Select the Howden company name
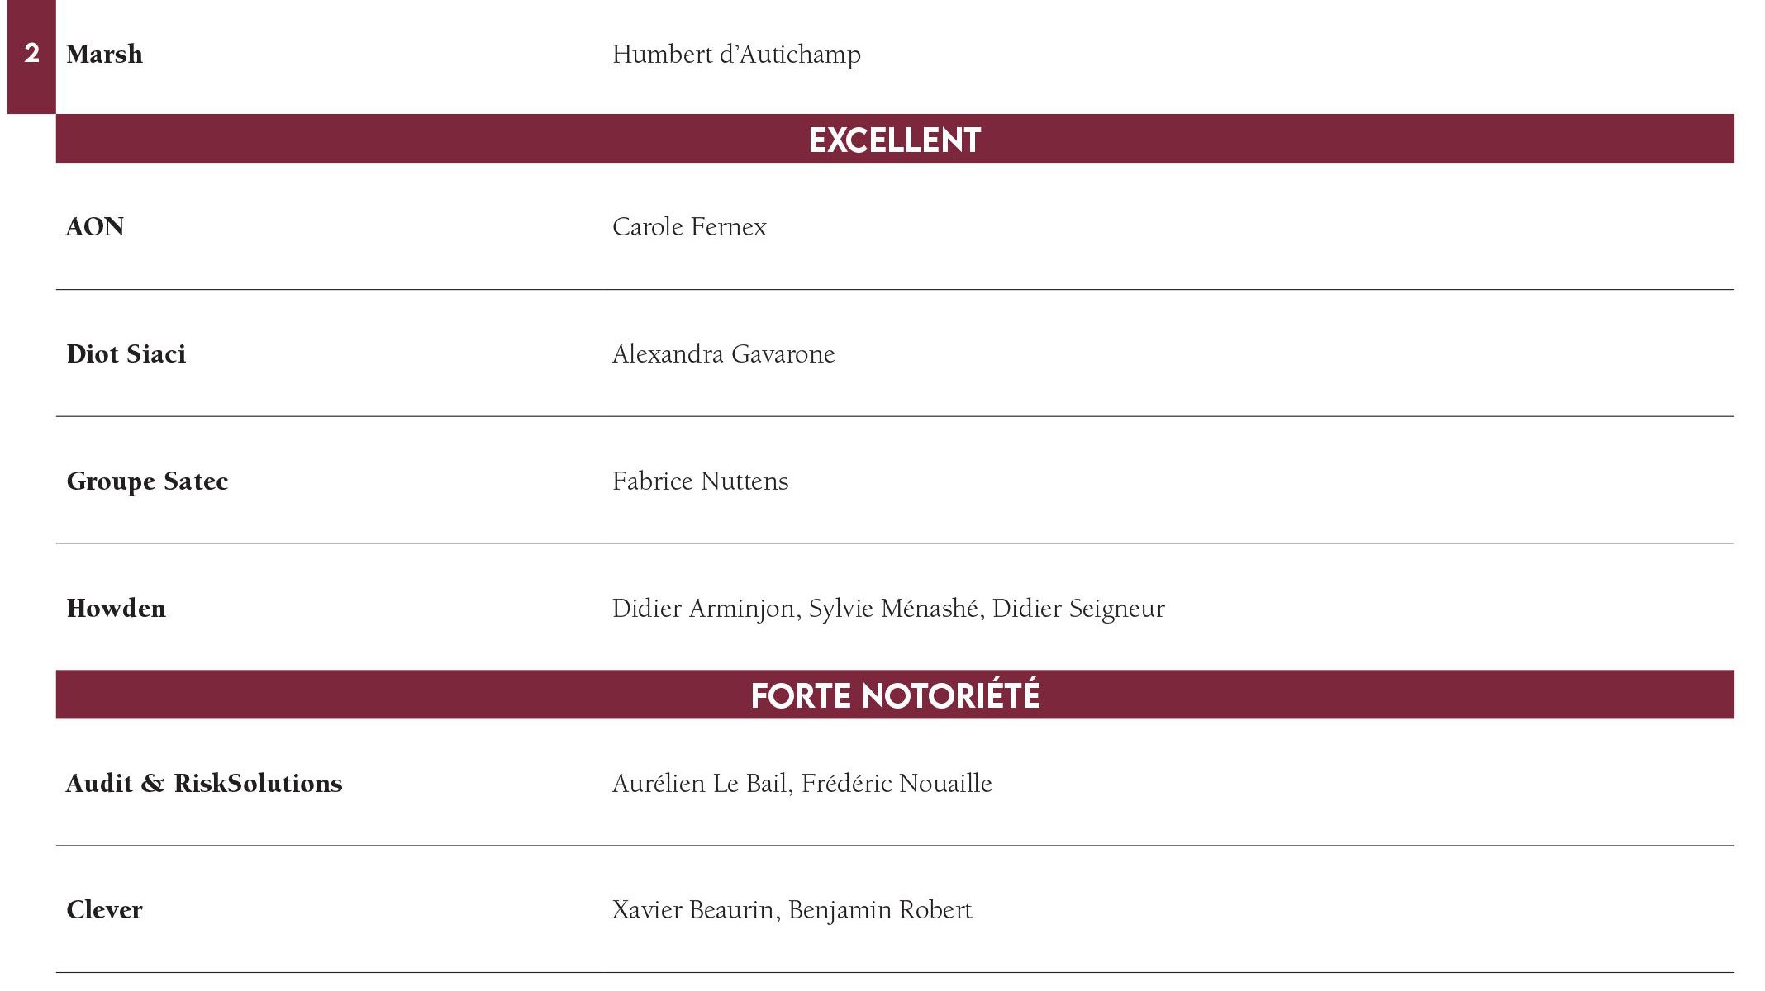This screenshot has width=1765, height=991. tap(117, 608)
